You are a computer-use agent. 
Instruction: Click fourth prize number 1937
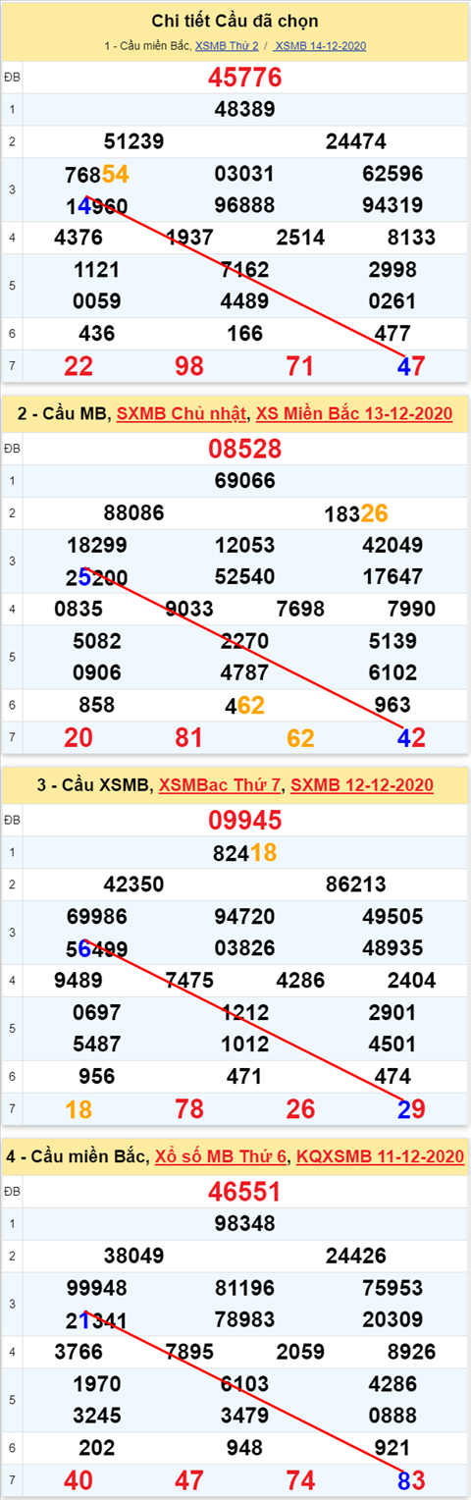190,238
